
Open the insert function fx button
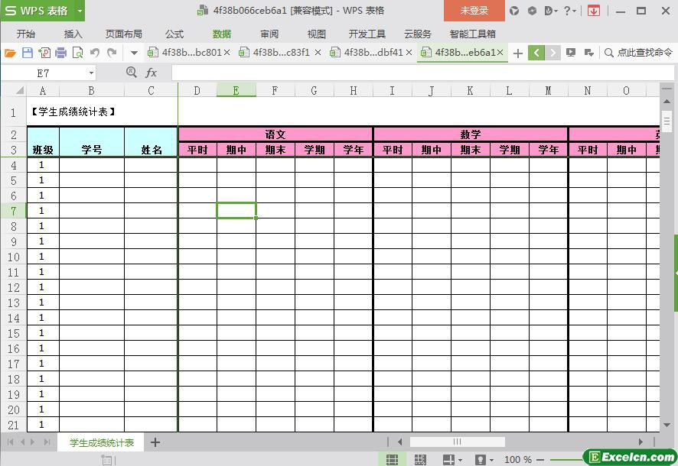151,73
